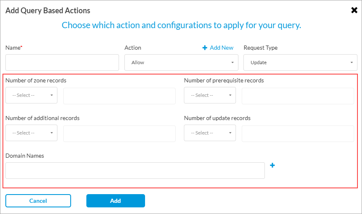Expand the update records Select dropdown
The width and height of the screenshot is (362, 214).
(210, 133)
